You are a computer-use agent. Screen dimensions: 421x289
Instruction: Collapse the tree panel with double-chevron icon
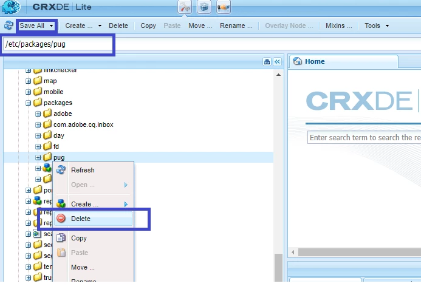pos(278,62)
